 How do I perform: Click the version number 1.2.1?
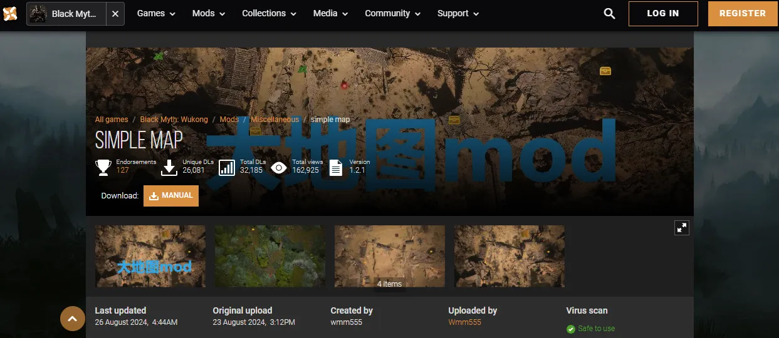[x=357, y=170]
